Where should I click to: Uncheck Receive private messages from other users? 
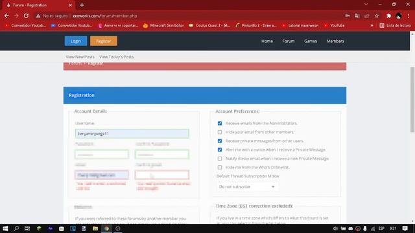pyautogui.click(x=220, y=141)
